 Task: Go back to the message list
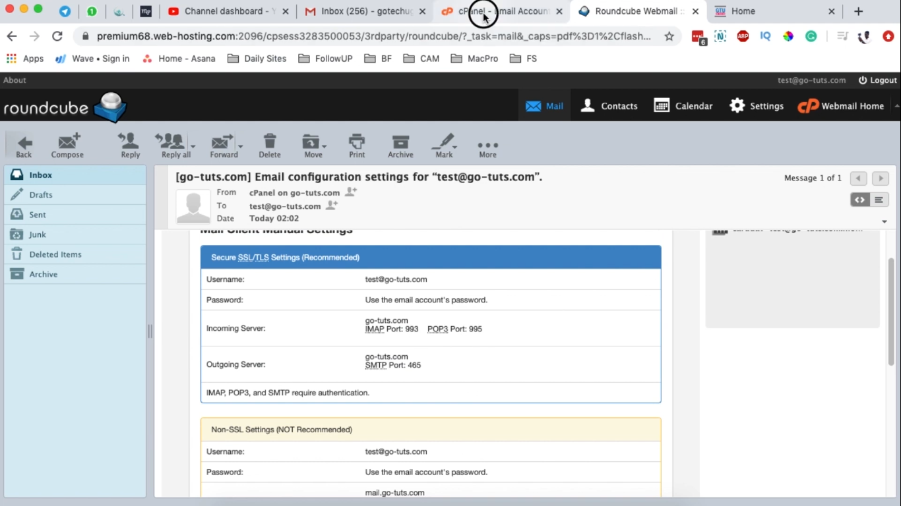24,146
